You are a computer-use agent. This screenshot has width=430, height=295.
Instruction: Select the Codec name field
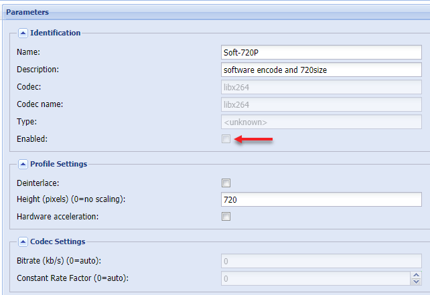point(320,104)
